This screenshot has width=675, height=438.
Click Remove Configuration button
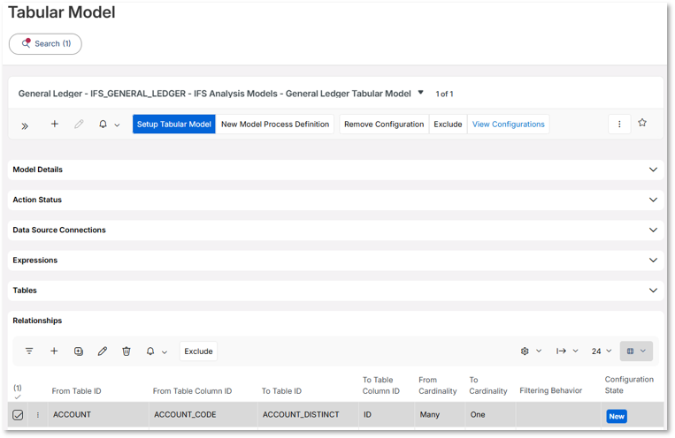point(384,125)
